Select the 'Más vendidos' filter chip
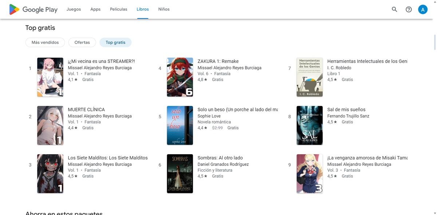The image size is (437, 215). click(45, 42)
